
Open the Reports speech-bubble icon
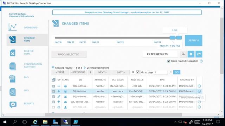[13, 105]
